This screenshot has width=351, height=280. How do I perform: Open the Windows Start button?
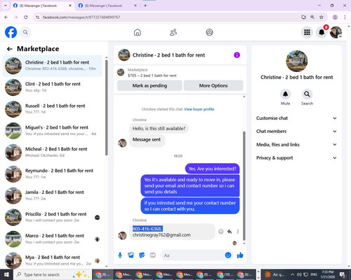pyautogui.click(x=6, y=274)
